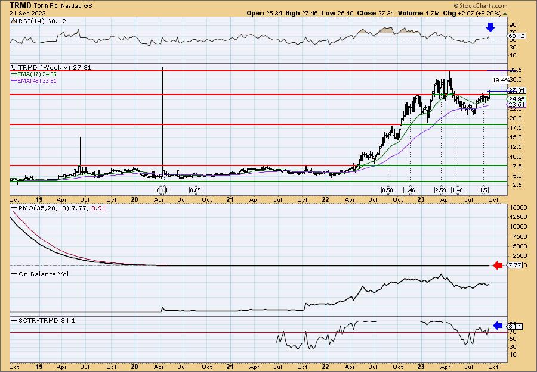Click the green EMA(17) legend line swatch
The width and height of the screenshot is (537, 372).
[14, 74]
